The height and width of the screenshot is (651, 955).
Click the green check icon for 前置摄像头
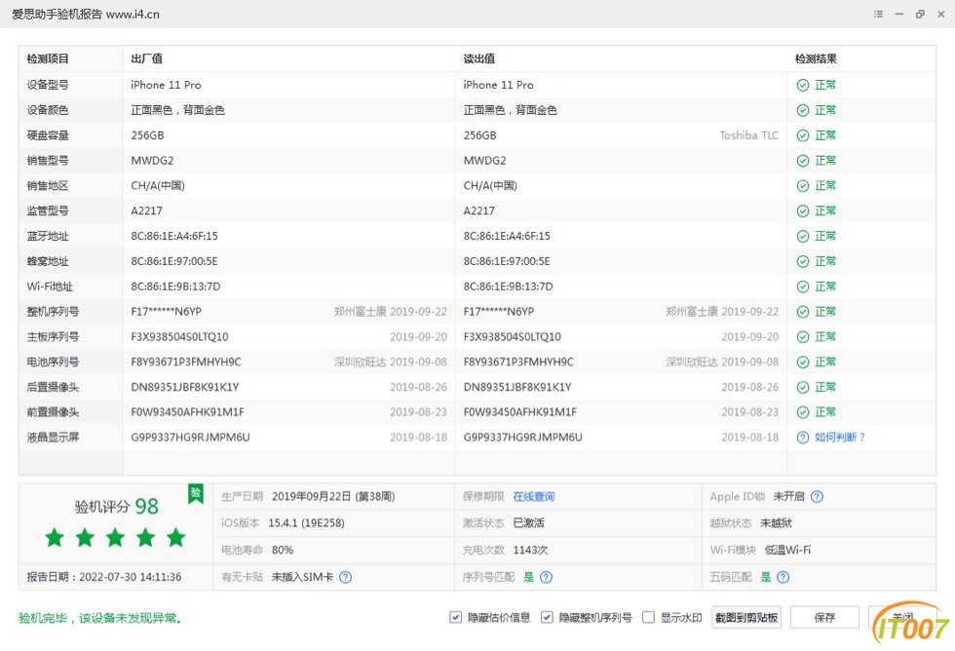pyautogui.click(x=803, y=412)
